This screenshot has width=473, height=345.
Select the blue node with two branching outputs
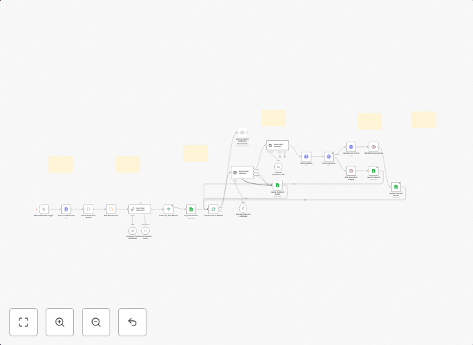pyautogui.click(x=329, y=156)
